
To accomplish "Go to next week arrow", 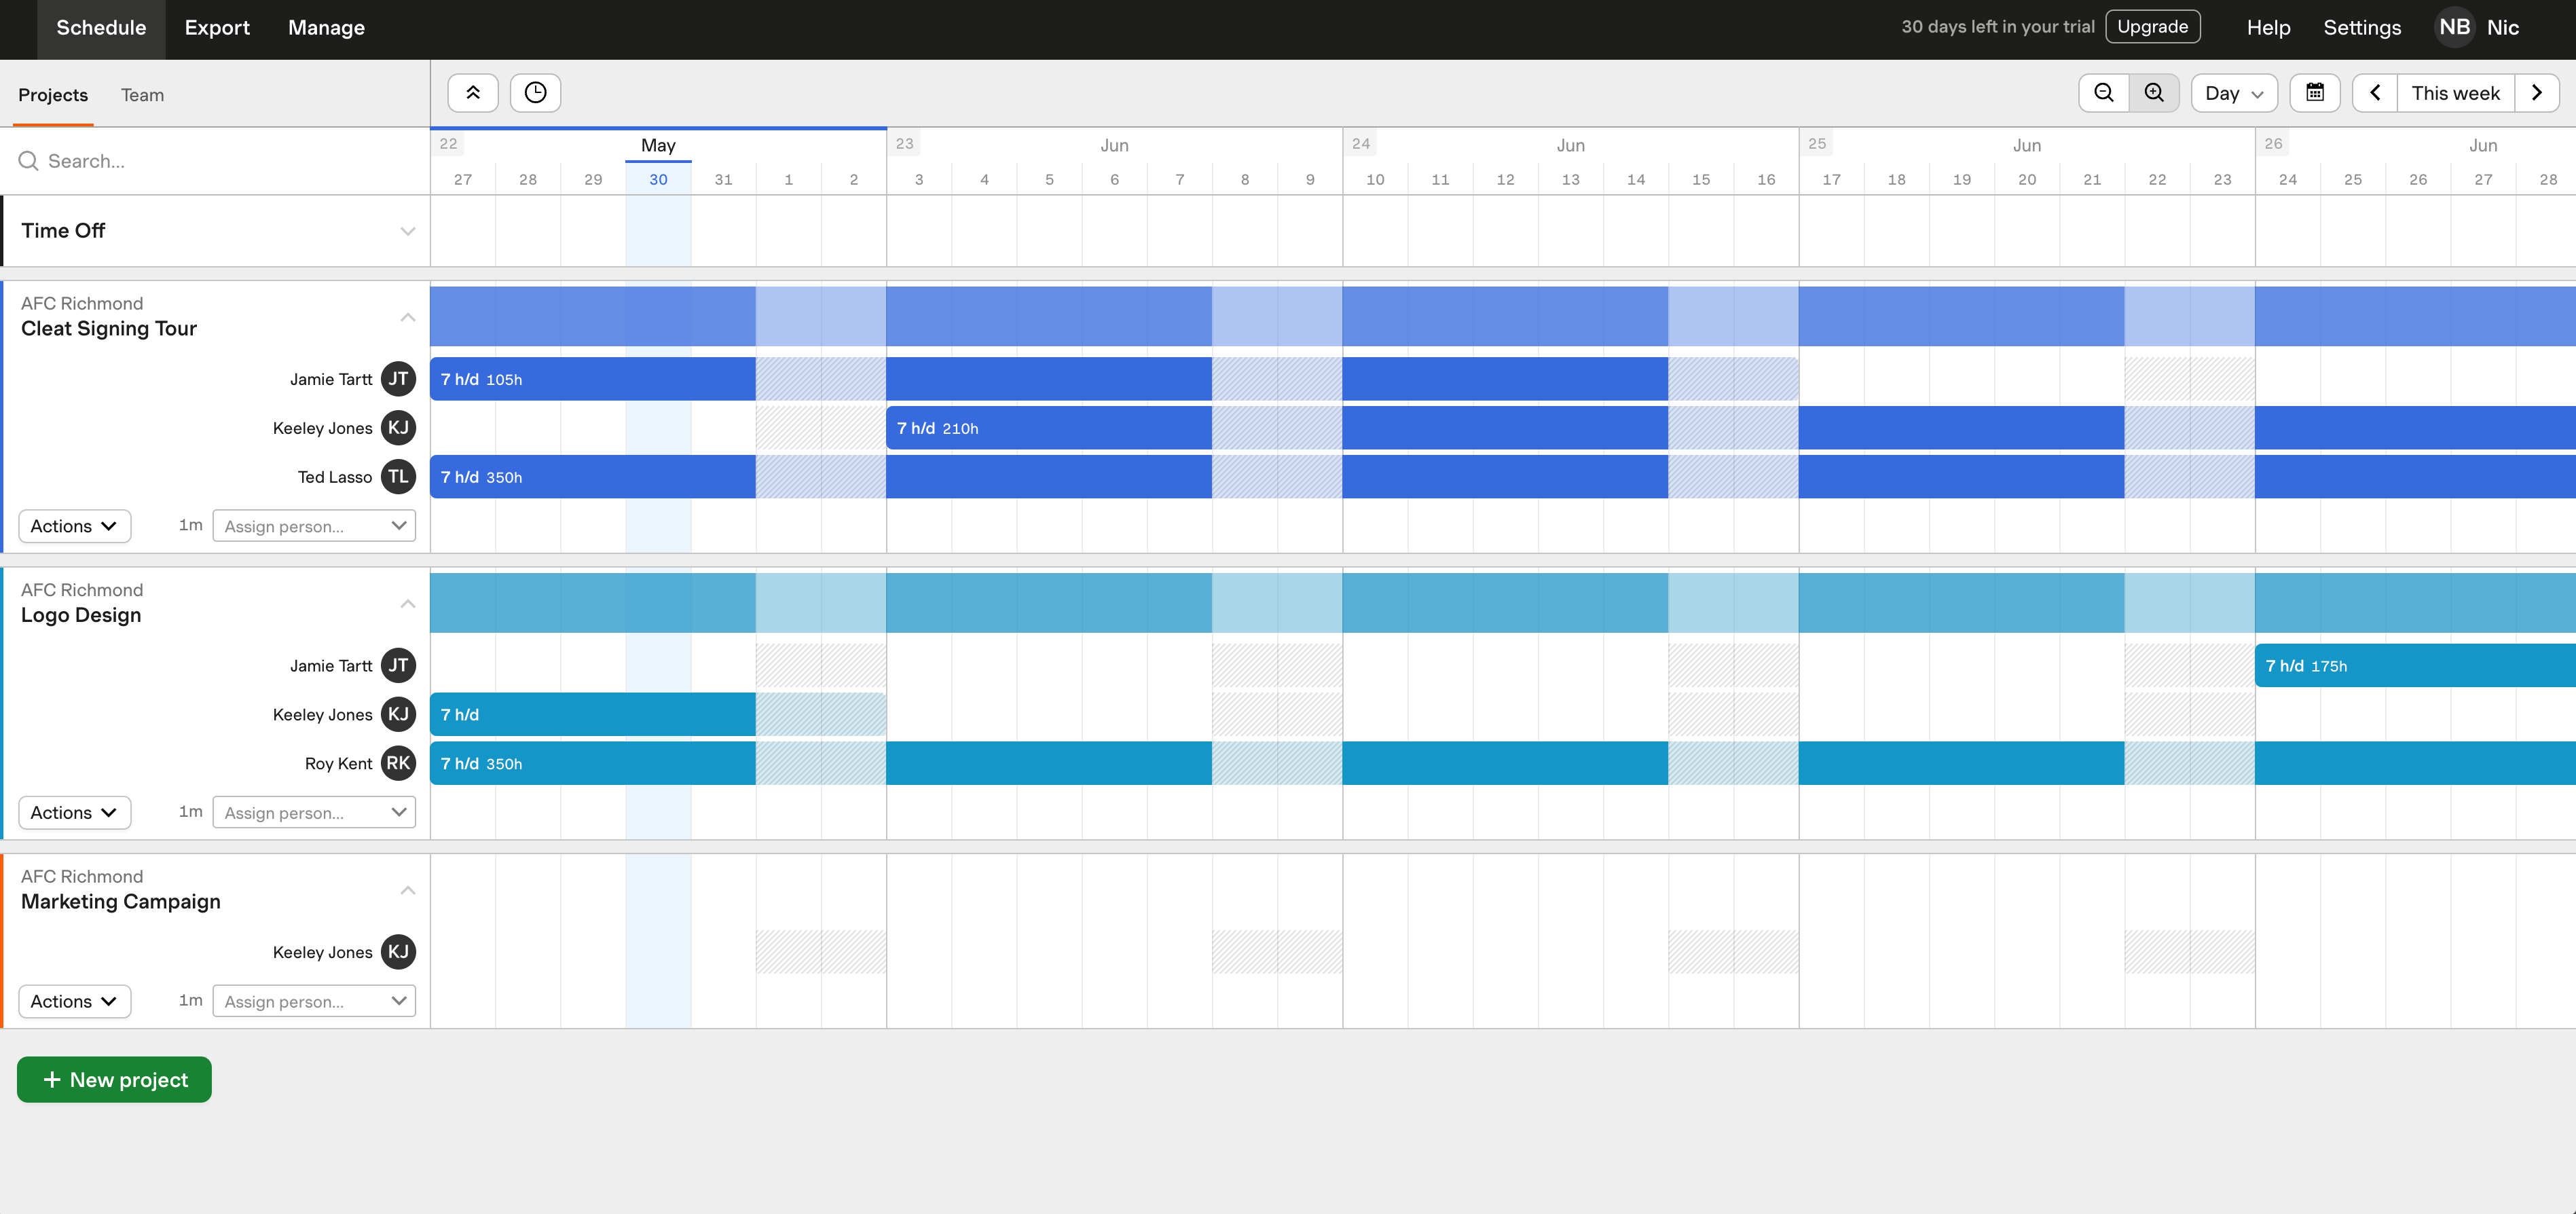I will pyautogui.click(x=2537, y=93).
